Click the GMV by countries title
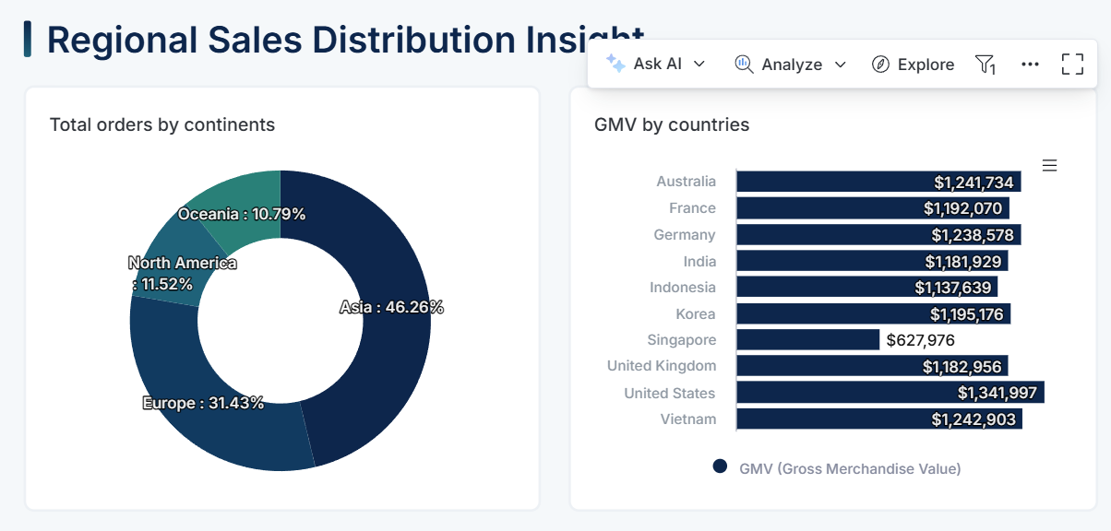This screenshot has width=1111, height=531. tap(672, 124)
